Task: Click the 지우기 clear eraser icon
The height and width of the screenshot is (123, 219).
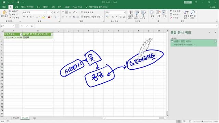Action: click(171, 18)
